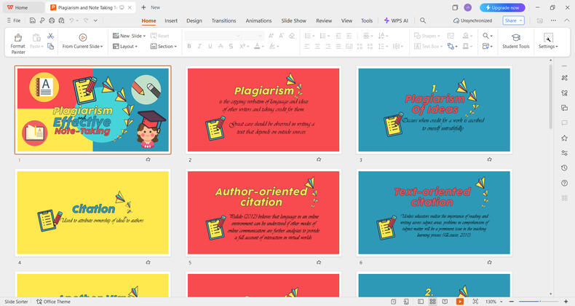This screenshot has height=306, width=575.
Task: Click the Copy icon below Cut
Action: pos(51,46)
